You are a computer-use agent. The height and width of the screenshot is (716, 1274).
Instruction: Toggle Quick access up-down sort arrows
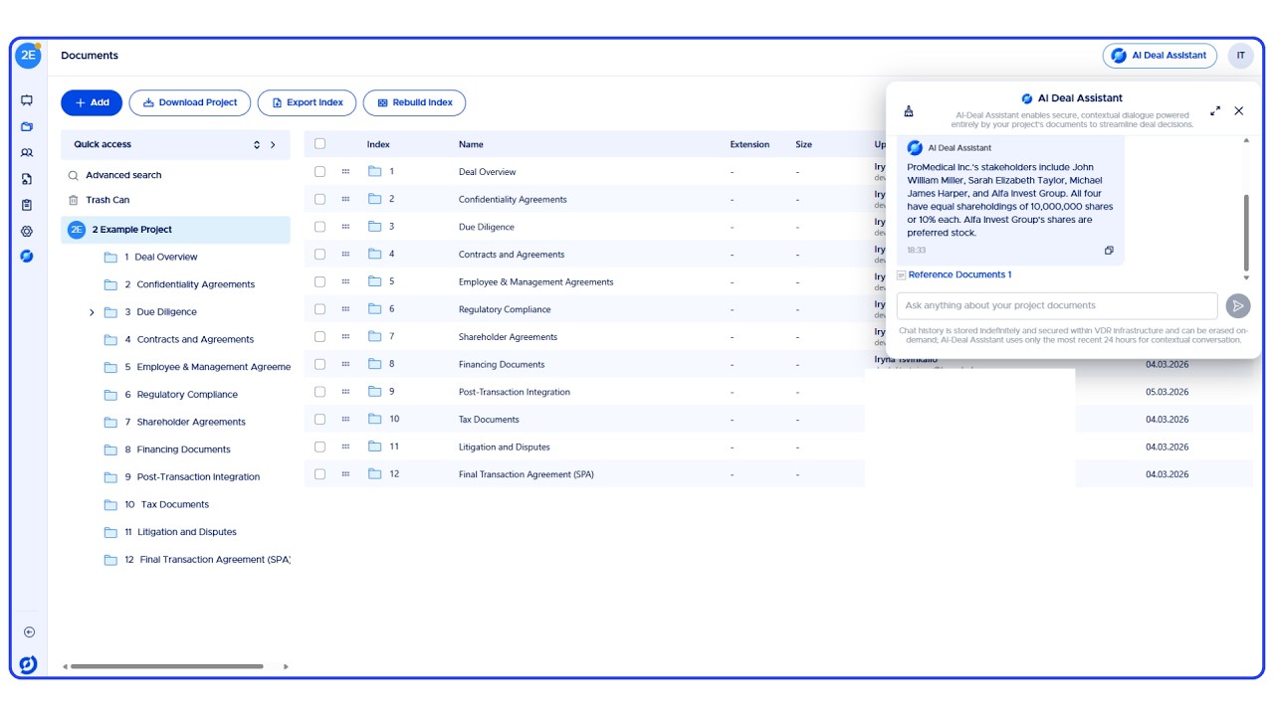click(257, 144)
